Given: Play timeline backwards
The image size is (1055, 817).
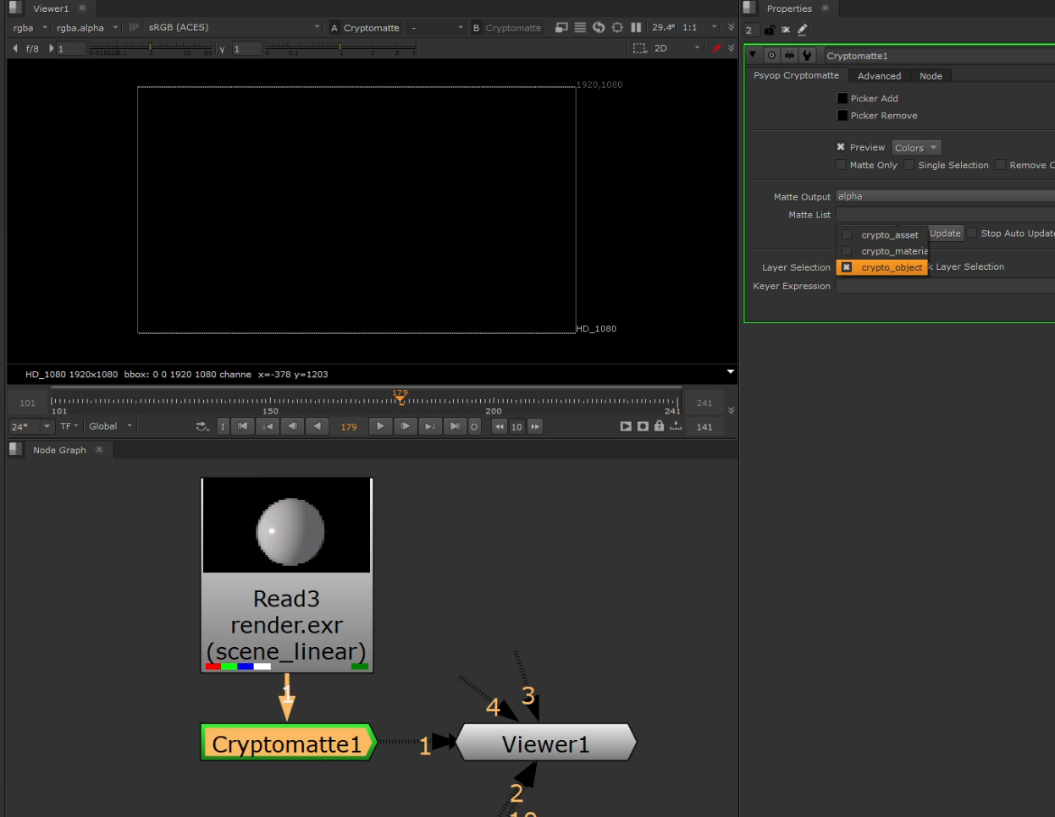Looking at the screenshot, I should point(317,426).
